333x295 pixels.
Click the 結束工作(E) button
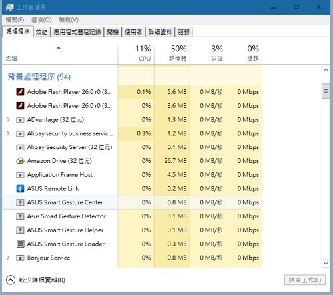point(305,280)
